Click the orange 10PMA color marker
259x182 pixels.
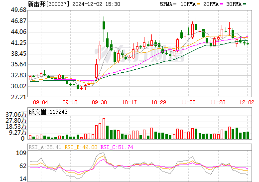(199, 4)
